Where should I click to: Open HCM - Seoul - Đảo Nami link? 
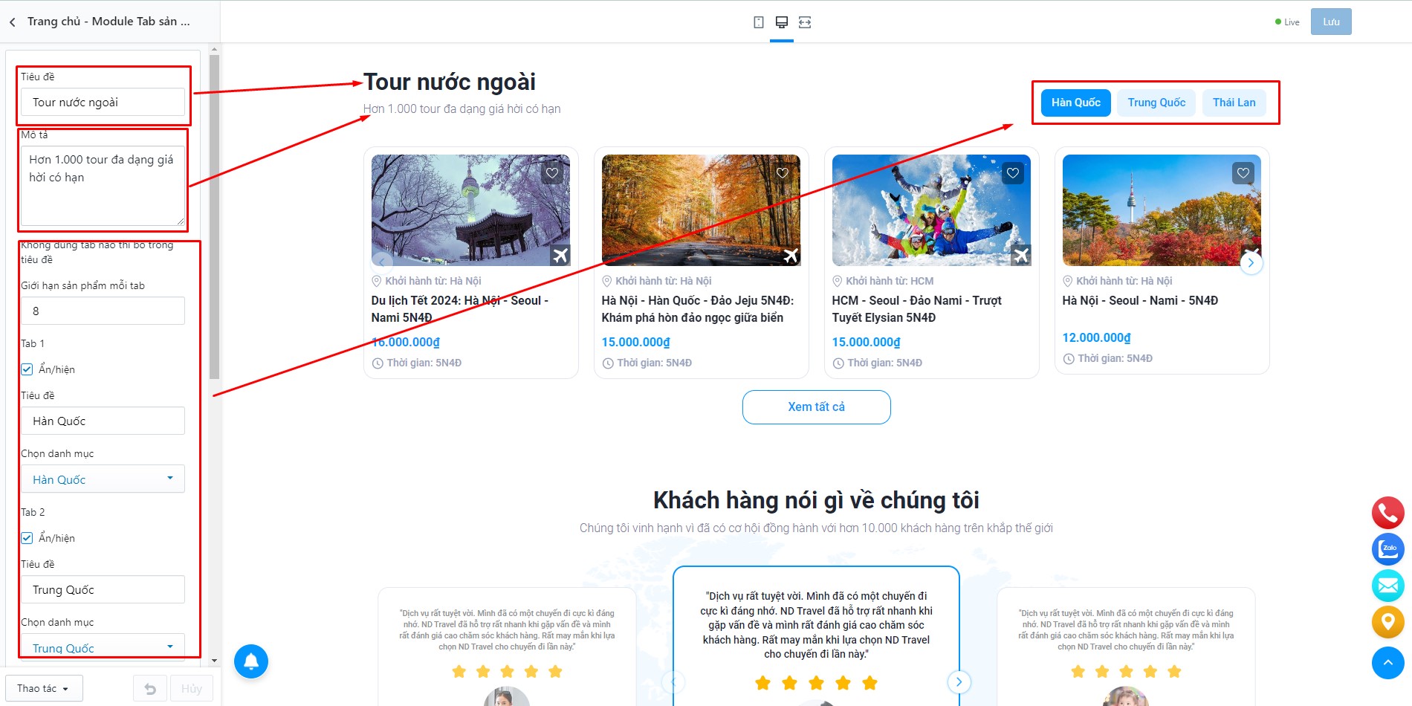pos(917,309)
